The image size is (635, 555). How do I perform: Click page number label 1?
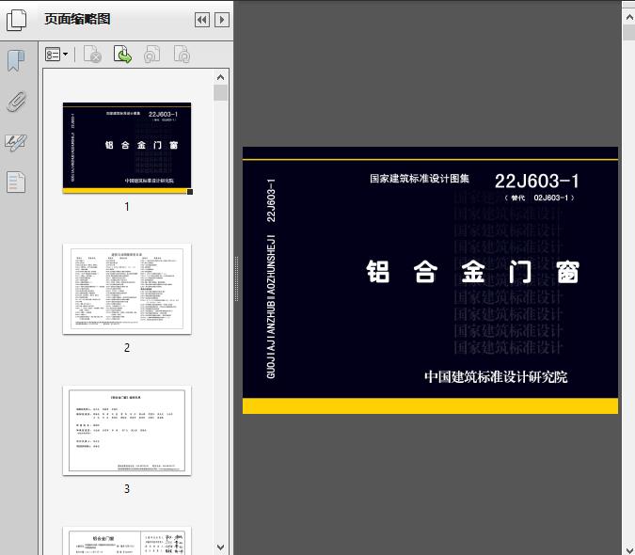pos(127,207)
